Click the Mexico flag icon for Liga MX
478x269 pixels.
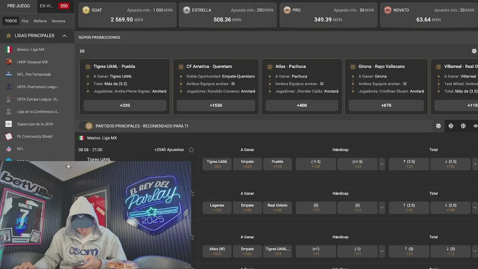pyautogui.click(x=9, y=49)
